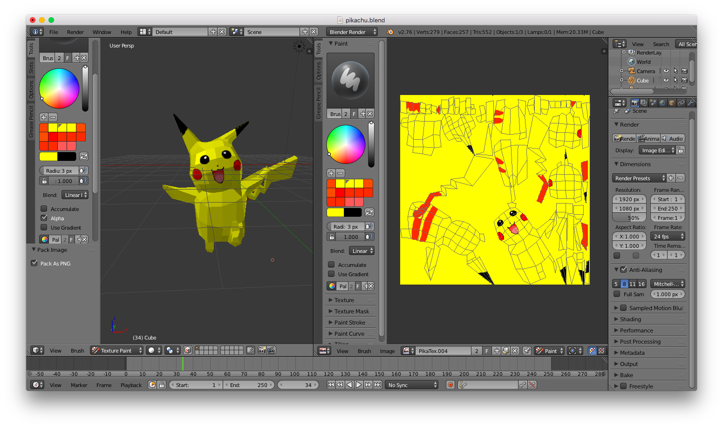Screen dimensions: 723x428
Task: Open Image menu in image editor
Action: point(387,351)
